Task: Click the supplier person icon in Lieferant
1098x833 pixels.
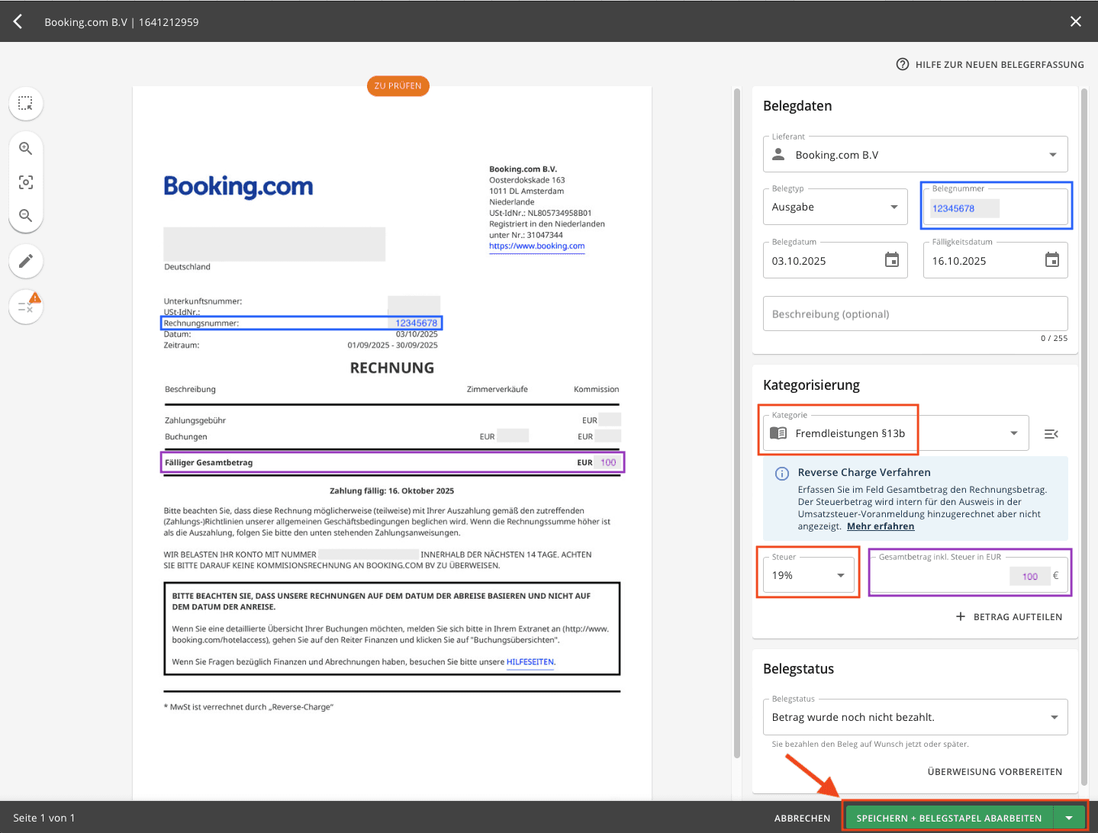Action: pos(778,155)
